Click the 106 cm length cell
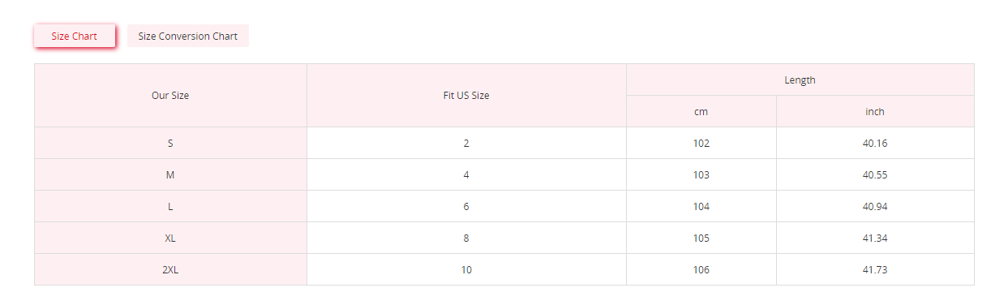Image resolution: width=1008 pixels, height=305 pixels. pyautogui.click(x=701, y=269)
